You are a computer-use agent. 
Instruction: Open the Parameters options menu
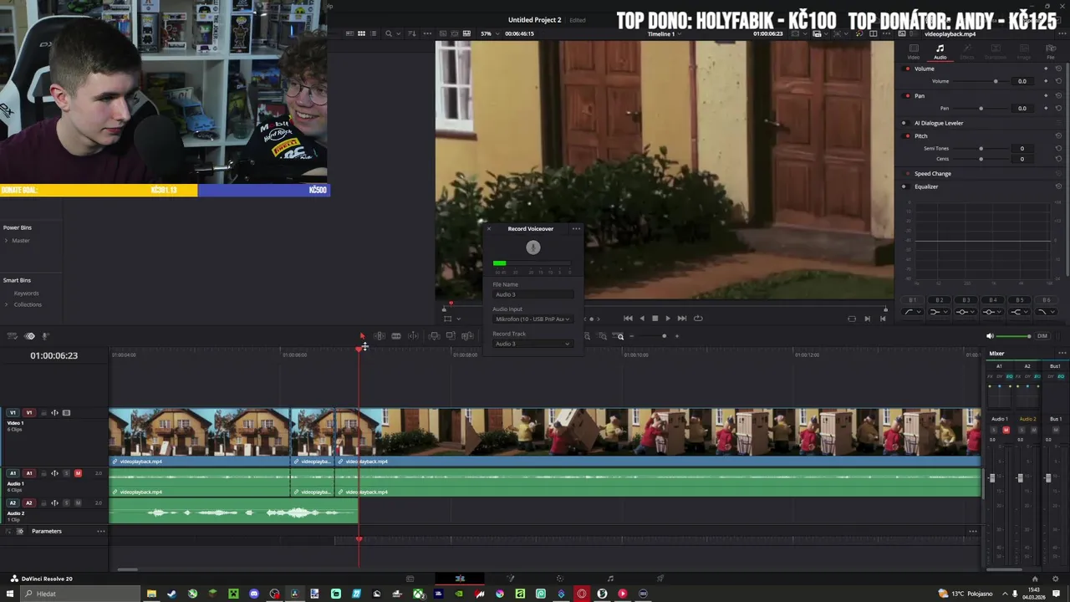(x=101, y=531)
